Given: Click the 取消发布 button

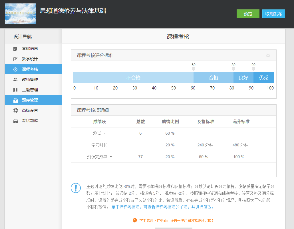Looking at the screenshot, I should pyautogui.click(x=273, y=14).
